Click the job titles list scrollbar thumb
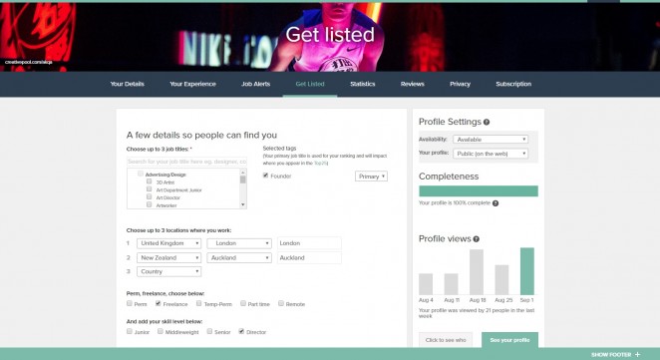Screen dimensions: 660x360 (x=243, y=180)
